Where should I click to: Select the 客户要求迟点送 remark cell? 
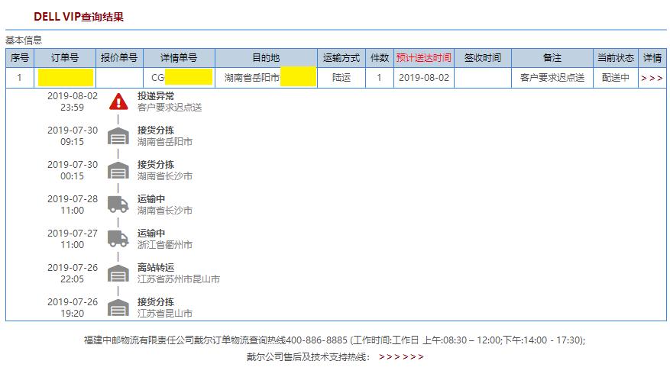click(x=552, y=78)
